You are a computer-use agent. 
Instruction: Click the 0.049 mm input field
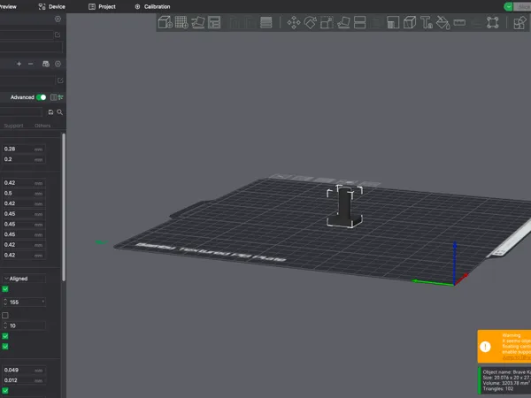pyautogui.click(x=24, y=370)
